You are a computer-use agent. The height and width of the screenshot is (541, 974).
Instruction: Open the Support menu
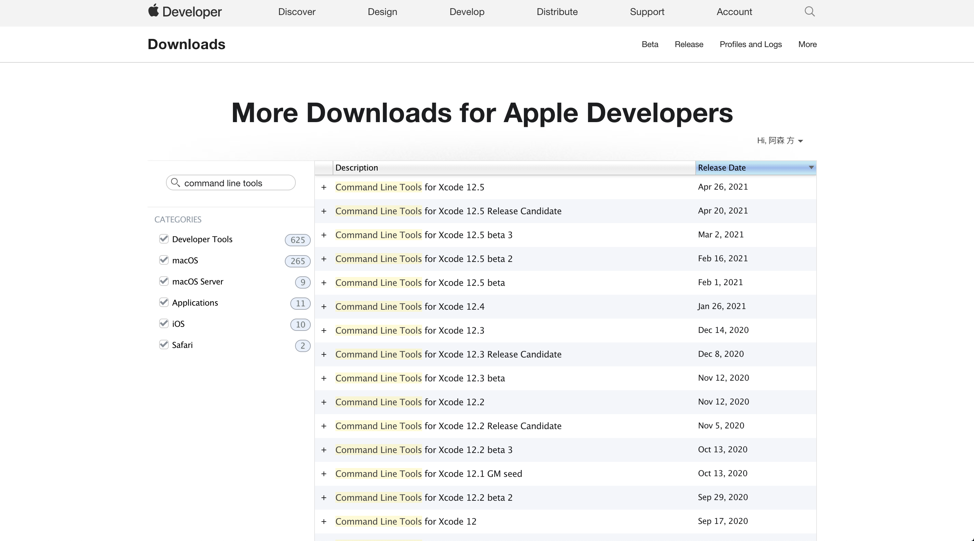[x=647, y=12]
